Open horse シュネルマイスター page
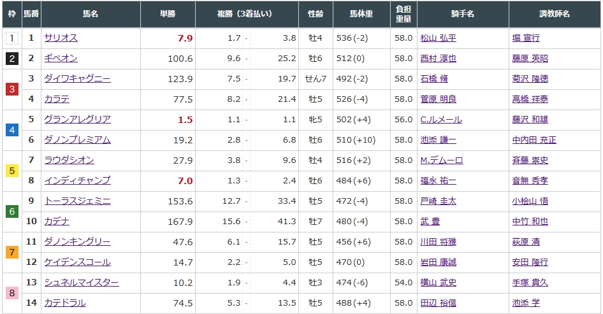The width and height of the screenshot is (603, 314). 82,283
